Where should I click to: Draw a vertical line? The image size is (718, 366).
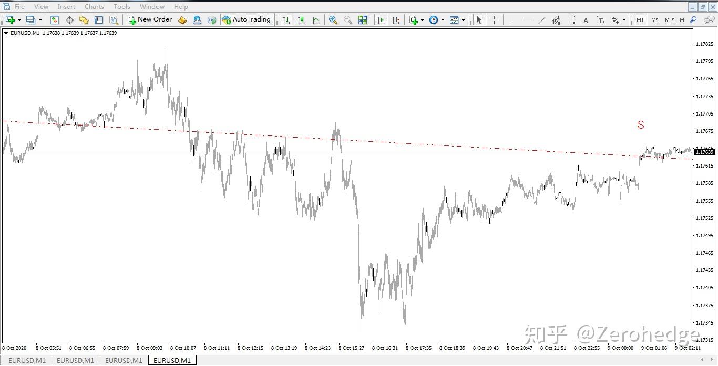pyautogui.click(x=511, y=20)
